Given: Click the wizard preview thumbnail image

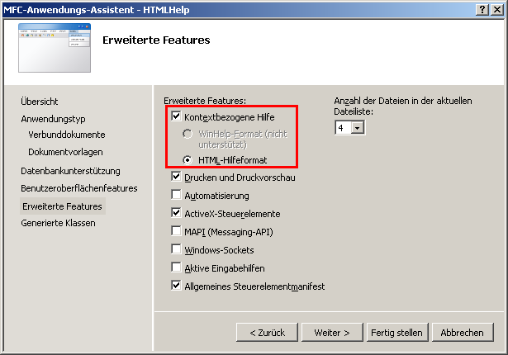Looking at the screenshot, I should tap(55, 48).
